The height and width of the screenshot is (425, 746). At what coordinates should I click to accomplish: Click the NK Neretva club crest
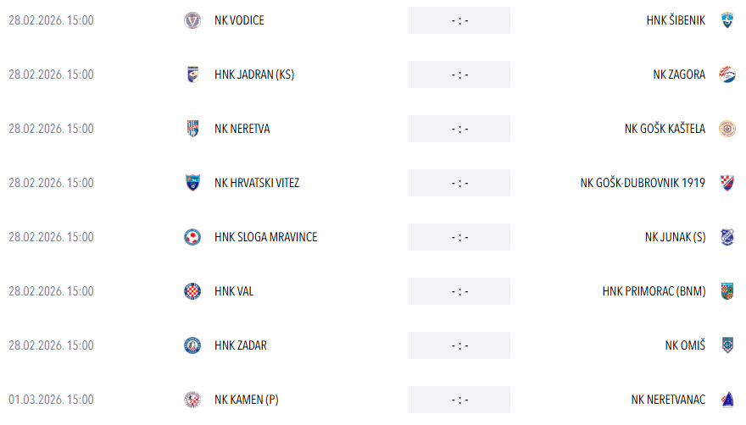coord(192,129)
